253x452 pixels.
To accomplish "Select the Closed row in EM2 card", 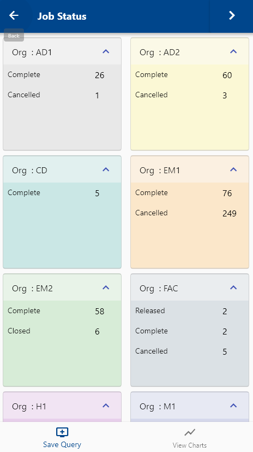I will point(62,331).
